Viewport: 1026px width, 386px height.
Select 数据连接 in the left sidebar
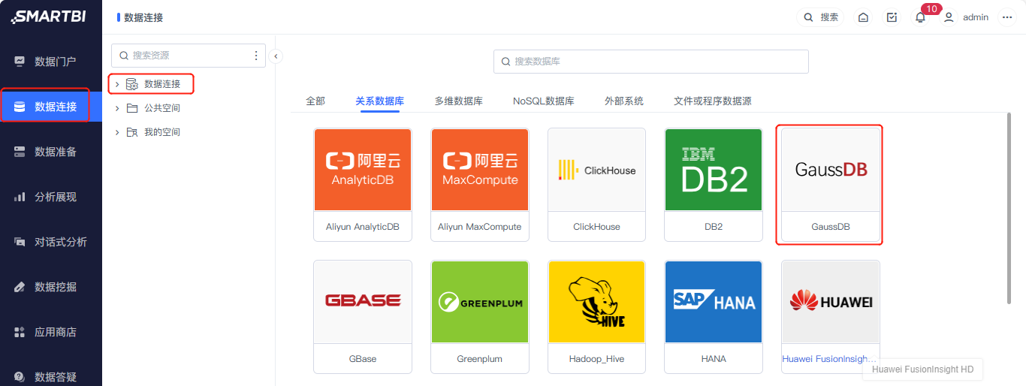51,107
